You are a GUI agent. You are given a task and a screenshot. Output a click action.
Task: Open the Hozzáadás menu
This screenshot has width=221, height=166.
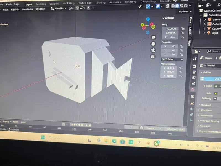[x=27, y=9]
